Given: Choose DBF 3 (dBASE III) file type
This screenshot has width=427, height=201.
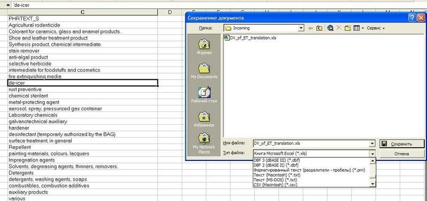Looking at the screenshot, I should pos(311,160).
